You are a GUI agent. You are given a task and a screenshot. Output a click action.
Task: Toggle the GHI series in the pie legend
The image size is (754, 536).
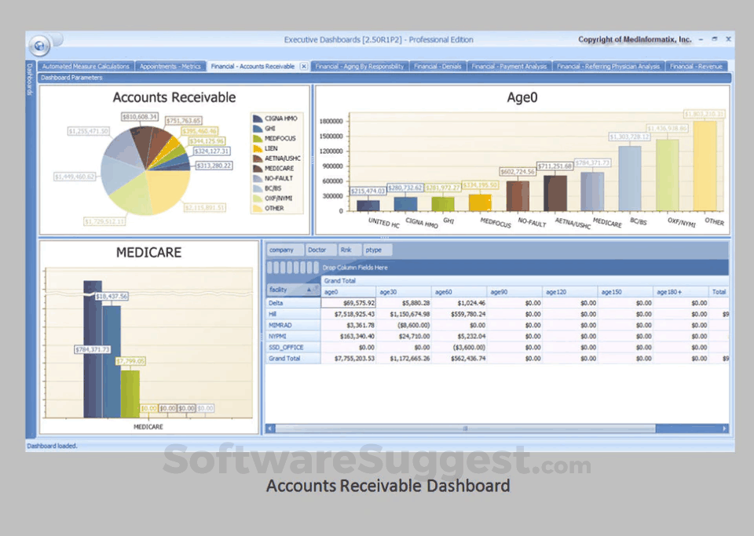[x=258, y=129]
